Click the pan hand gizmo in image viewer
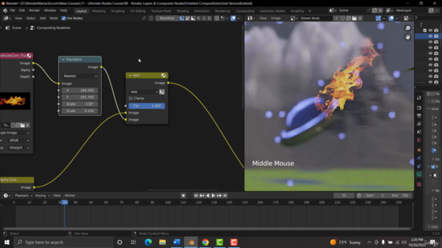The height and width of the screenshot is (248, 442). [407, 37]
